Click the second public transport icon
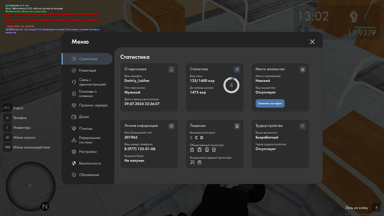This screenshot has height=216, width=384. pyautogui.click(x=199, y=150)
